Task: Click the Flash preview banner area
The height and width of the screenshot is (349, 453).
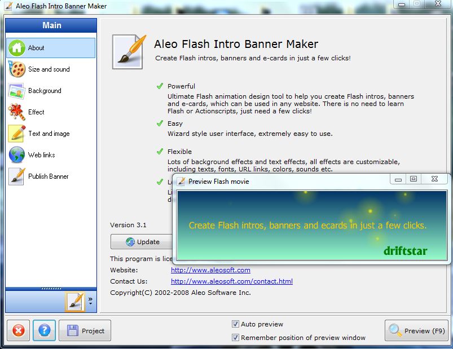Action: [x=312, y=225]
